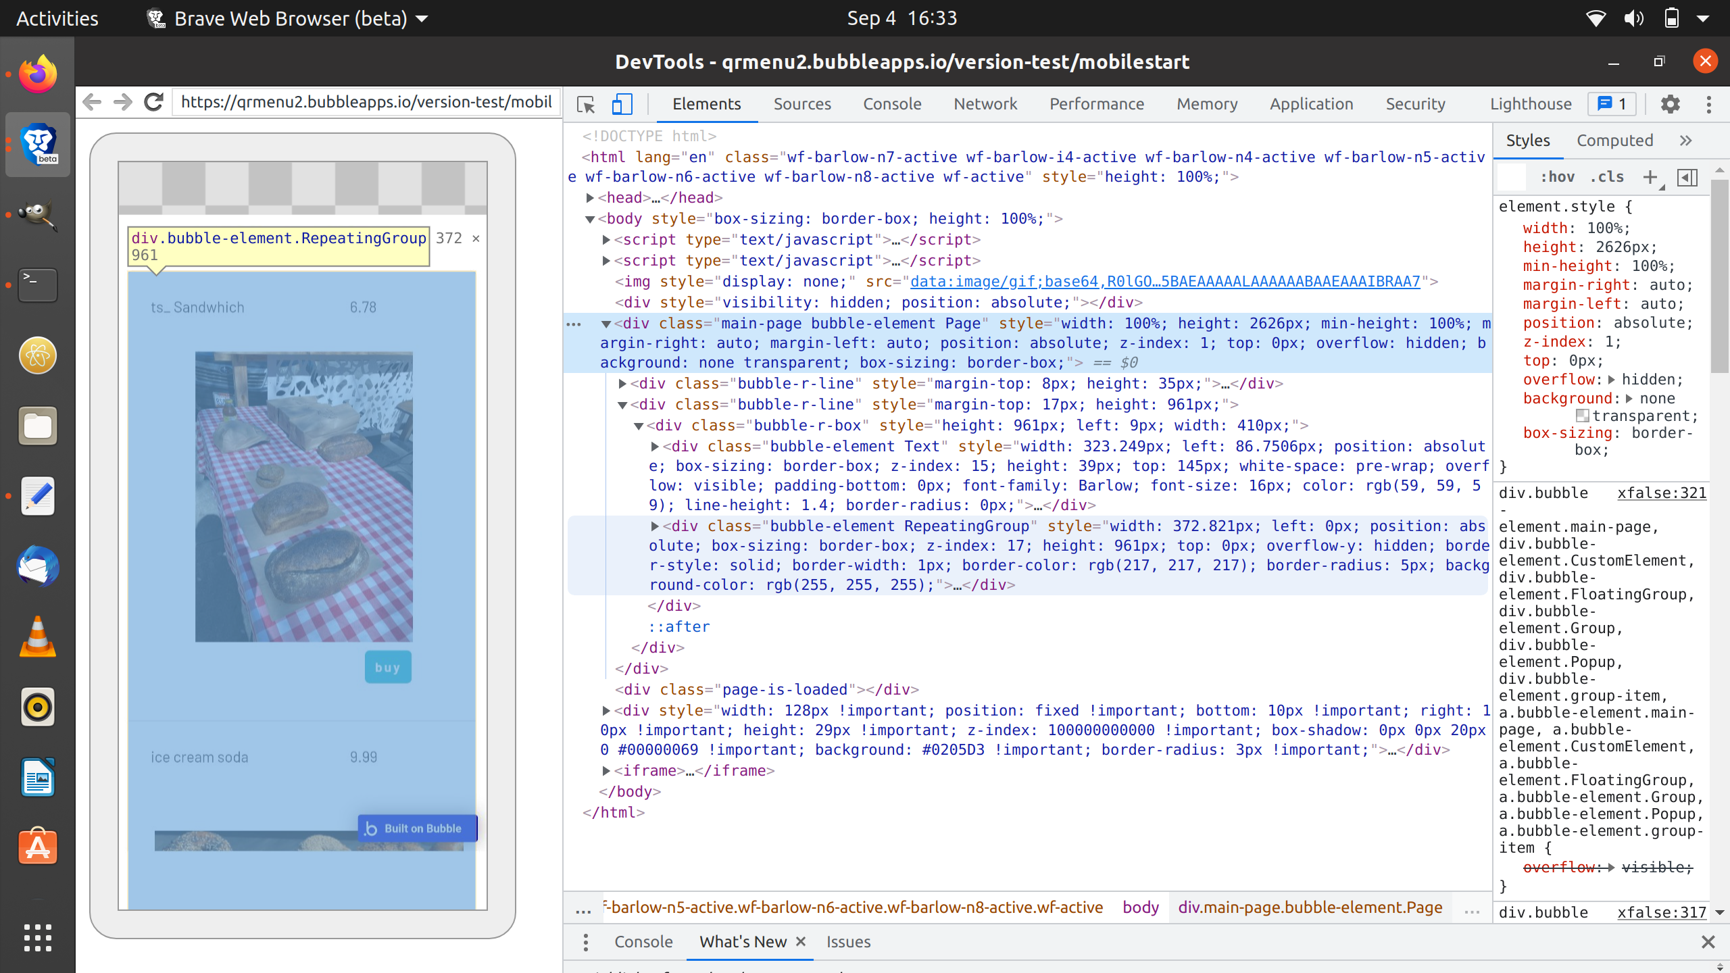1730x973 pixels.
Task: Open the base64 image data link
Action: click(1164, 282)
